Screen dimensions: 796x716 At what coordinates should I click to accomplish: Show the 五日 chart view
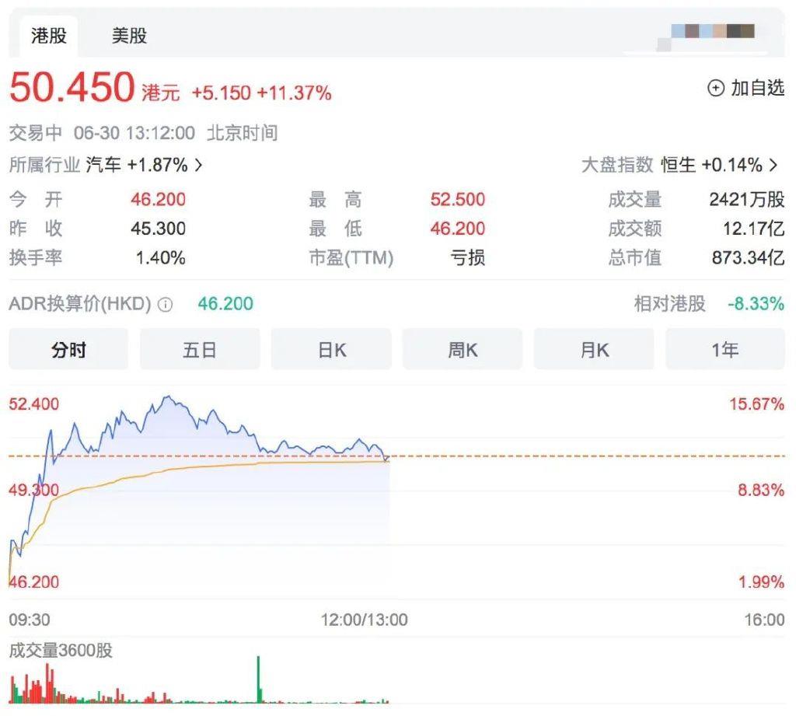pyautogui.click(x=200, y=349)
